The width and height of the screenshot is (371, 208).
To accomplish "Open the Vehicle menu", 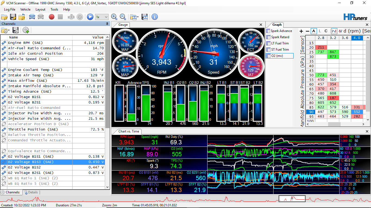I will point(26,9).
